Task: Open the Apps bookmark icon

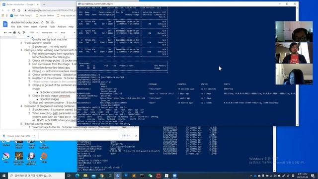Action: (x=2, y=15)
